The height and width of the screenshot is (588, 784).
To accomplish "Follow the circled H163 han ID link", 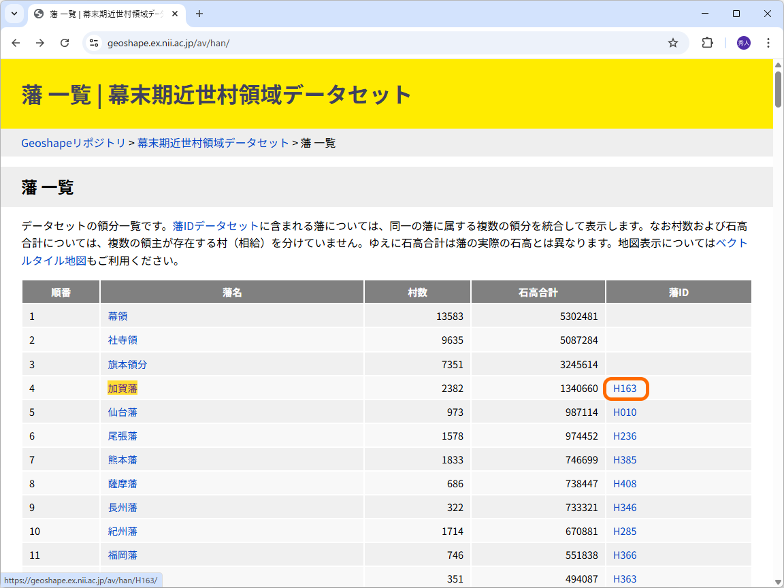I will tap(625, 388).
